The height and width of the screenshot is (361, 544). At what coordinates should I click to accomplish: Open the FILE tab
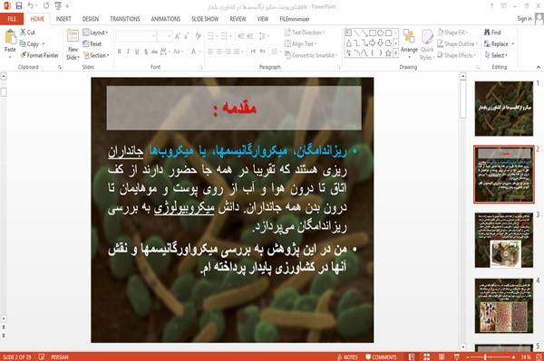click(12, 19)
